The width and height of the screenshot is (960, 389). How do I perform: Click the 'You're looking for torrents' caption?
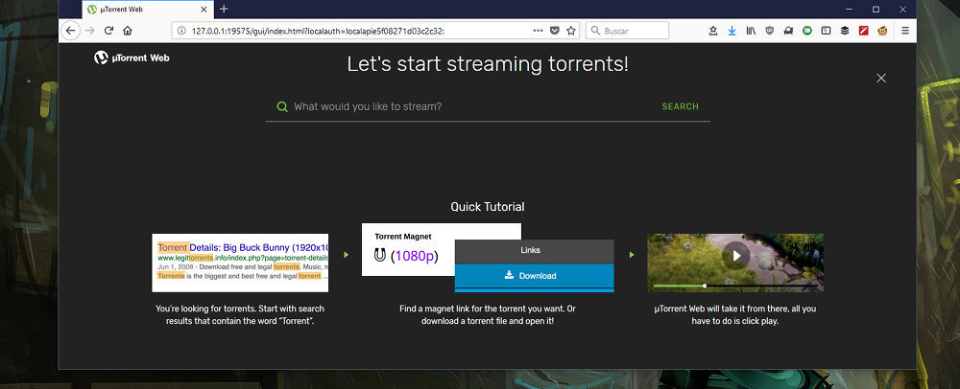click(x=240, y=315)
